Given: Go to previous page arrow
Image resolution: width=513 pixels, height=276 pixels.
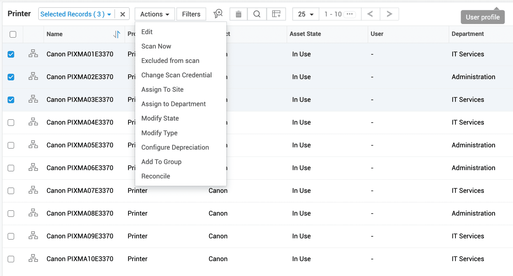Looking at the screenshot, I should 370,14.
